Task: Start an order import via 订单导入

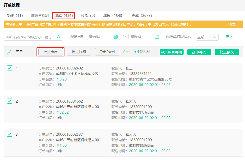Action: click(199, 51)
